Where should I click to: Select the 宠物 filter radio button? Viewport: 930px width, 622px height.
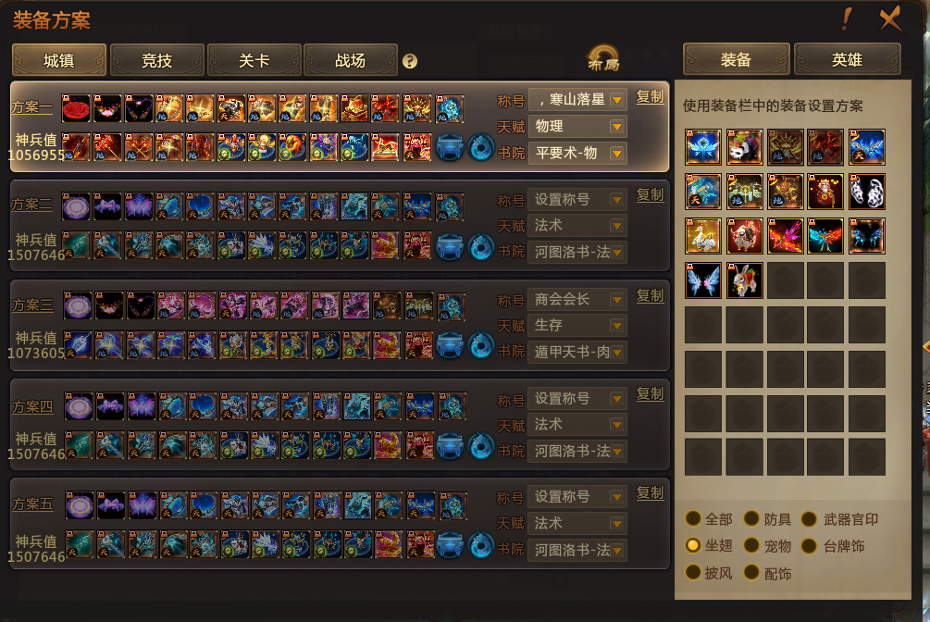[751, 545]
